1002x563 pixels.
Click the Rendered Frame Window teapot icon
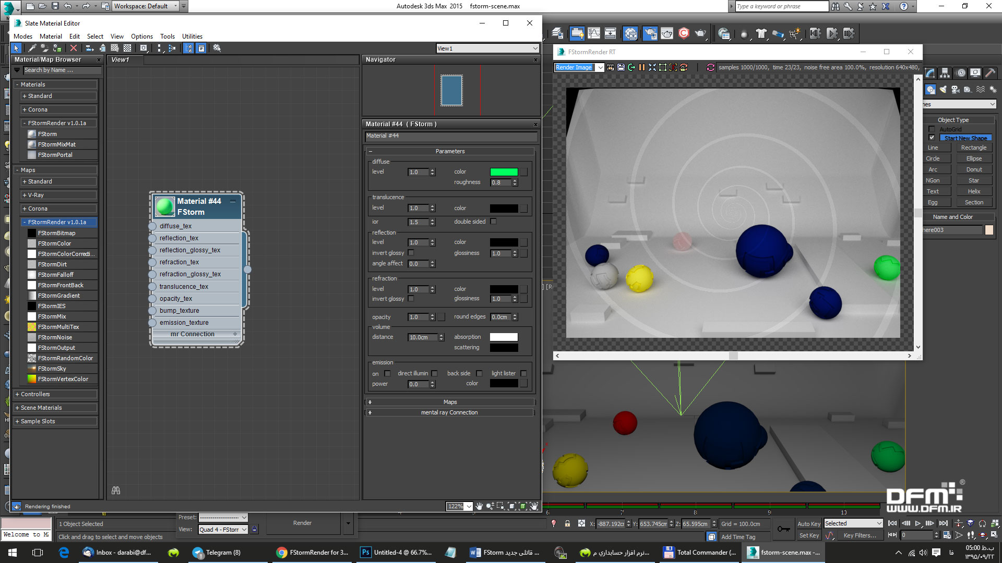pos(667,33)
